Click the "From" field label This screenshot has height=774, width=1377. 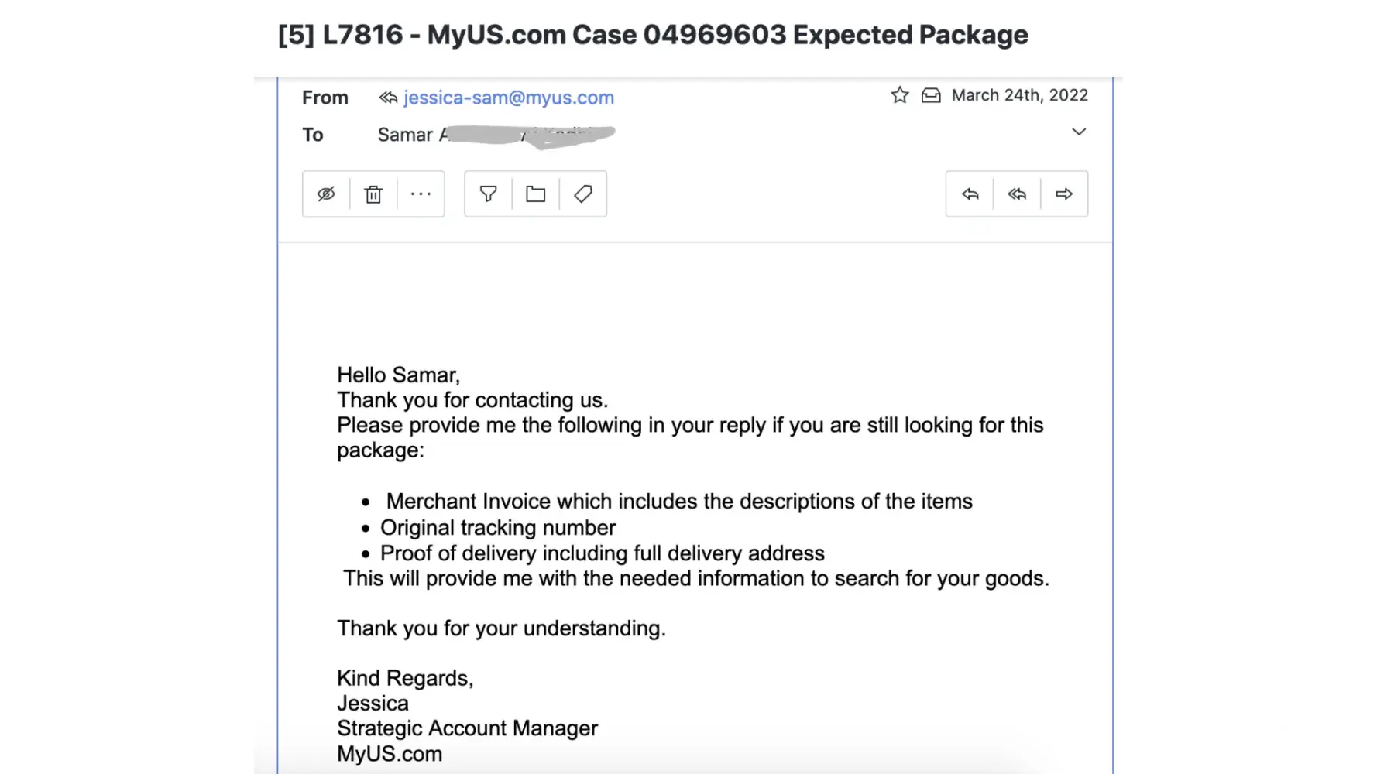325,98
